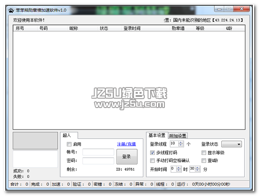
Task: Click the 剩余: label
Action: [72, 169]
